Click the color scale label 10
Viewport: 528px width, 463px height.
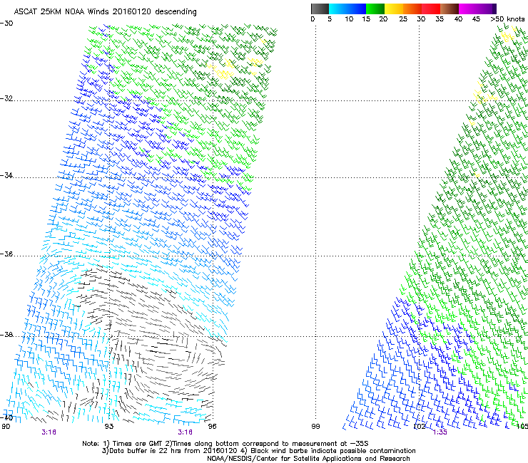(x=349, y=19)
